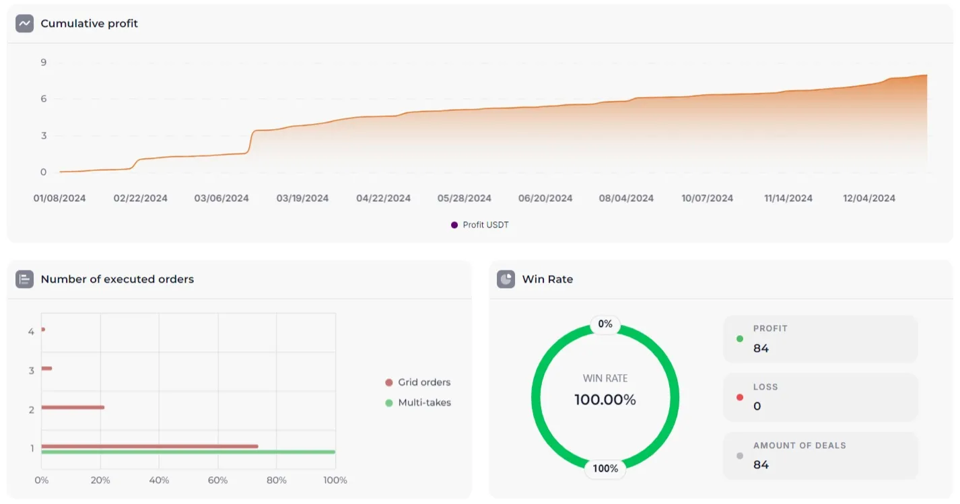Open the AMOUNT OF DEALS stat card
Image resolution: width=960 pixels, height=504 pixels.
click(820, 456)
